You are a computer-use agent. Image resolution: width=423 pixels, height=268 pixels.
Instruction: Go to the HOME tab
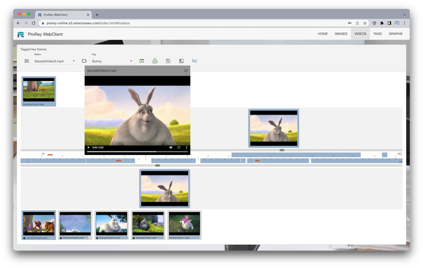click(323, 34)
